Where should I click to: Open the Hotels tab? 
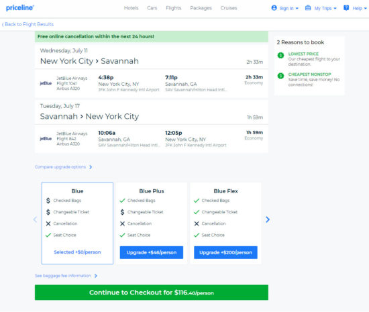[131, 8]
